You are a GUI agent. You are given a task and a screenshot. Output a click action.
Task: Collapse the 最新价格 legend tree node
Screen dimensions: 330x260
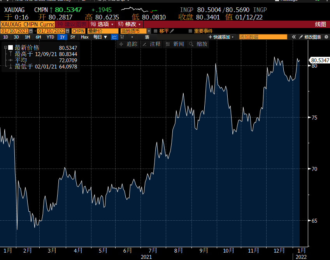[5, 47]
